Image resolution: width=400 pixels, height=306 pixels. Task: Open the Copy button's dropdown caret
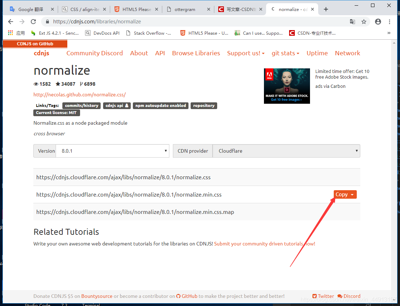click(352, 194)
